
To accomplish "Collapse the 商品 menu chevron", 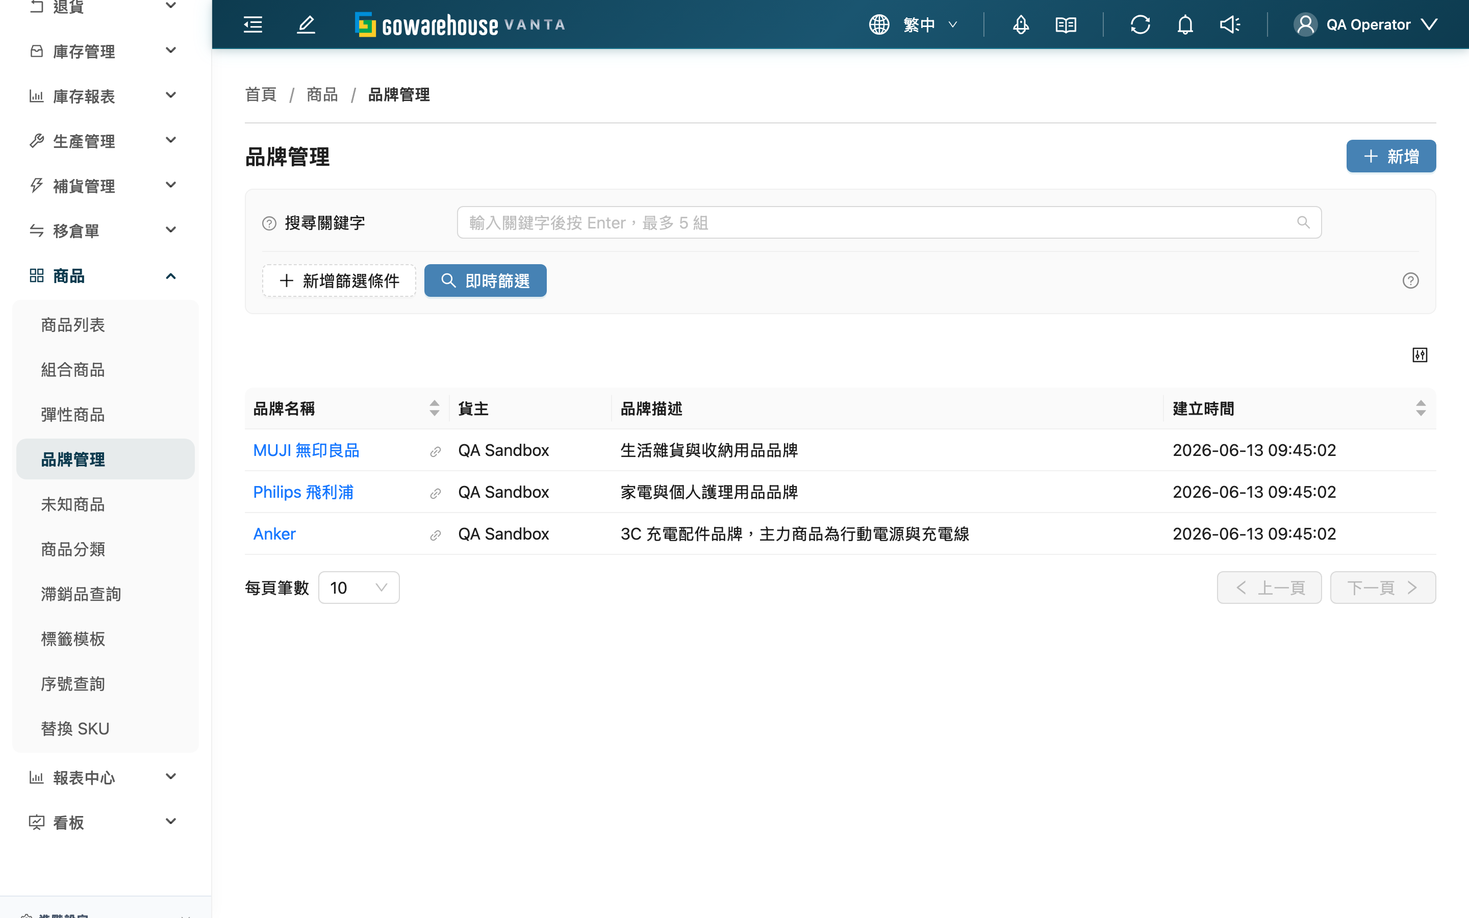I will (x=171, y=276).
